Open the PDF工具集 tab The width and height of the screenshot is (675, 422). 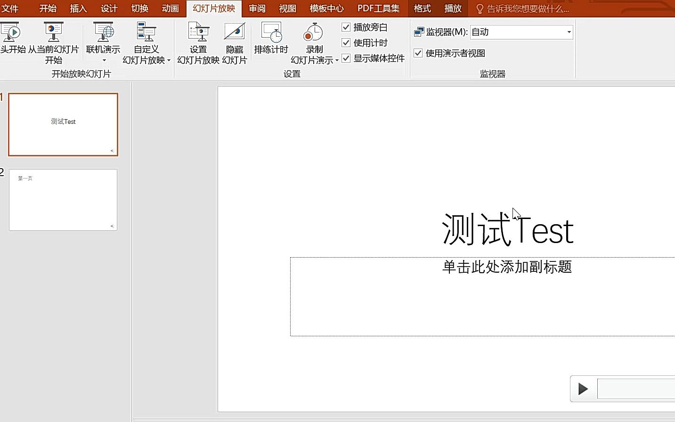click(x=378, y=8)
